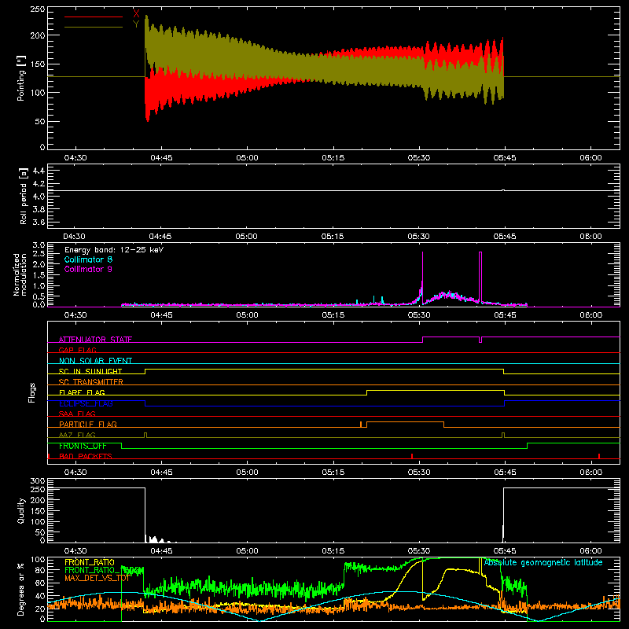
Task: Click 05:45 time label under Quality plot
Action: click(x=505, y=551)
